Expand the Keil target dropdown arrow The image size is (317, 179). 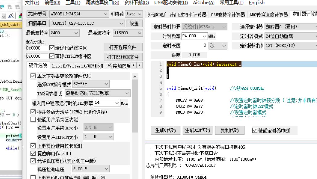[x=4, y=16]
